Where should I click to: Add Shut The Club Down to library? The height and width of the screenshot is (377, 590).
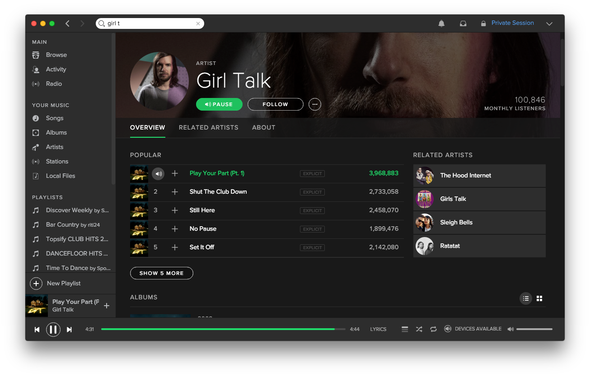175,192
